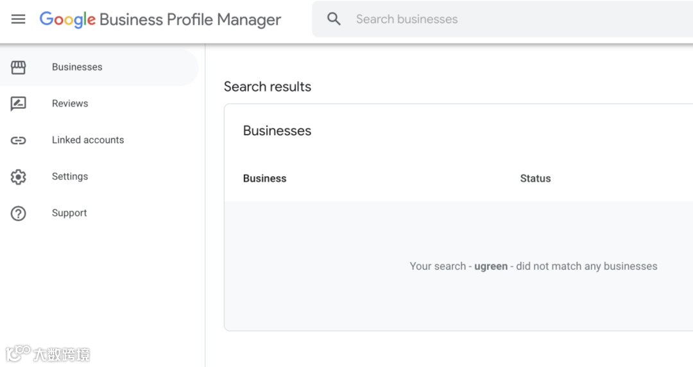The image size is (693, 367).
Task: Open Settings from the sidebar
Action: (70, 177)
